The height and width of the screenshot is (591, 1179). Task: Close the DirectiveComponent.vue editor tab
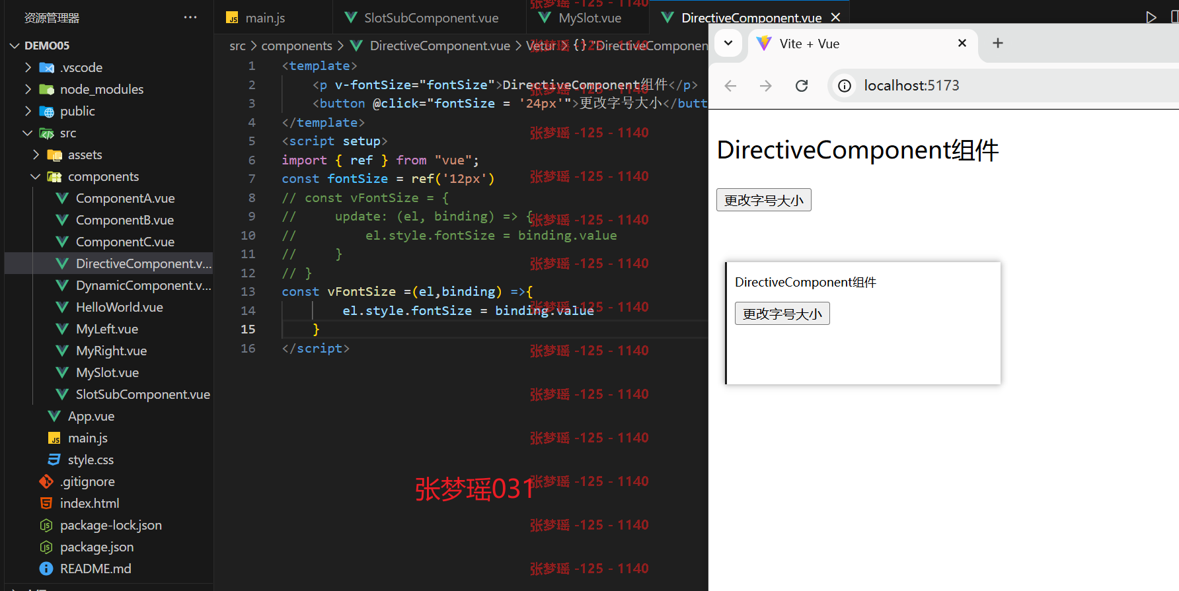pos(835,18)
